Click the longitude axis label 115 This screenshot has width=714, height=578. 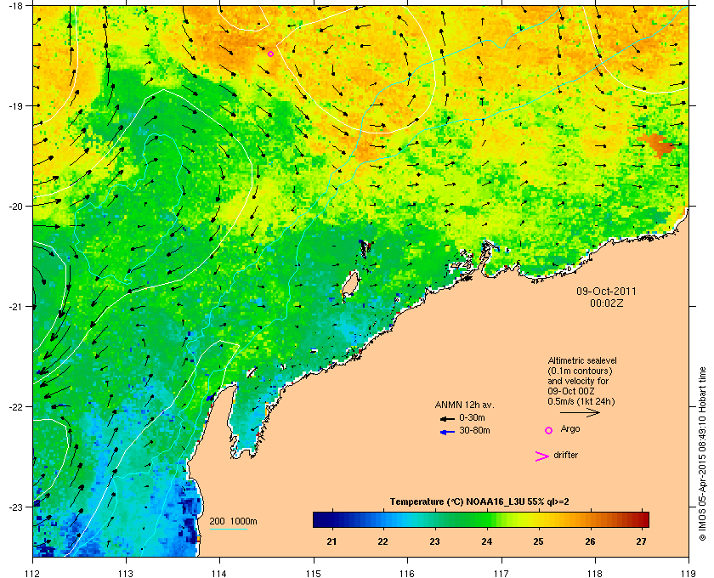(314, 574)
